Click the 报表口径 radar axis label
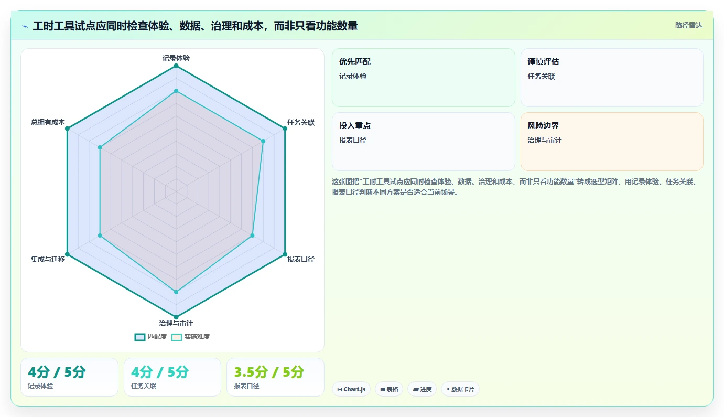This screenshot has width=724, height=417. coord(301,259)
